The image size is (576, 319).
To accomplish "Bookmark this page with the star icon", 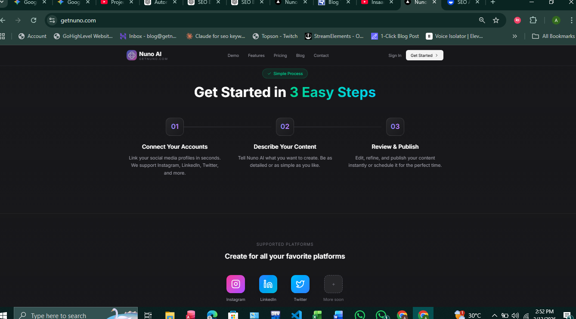I will pyautogui.click(x=496, y=20).
